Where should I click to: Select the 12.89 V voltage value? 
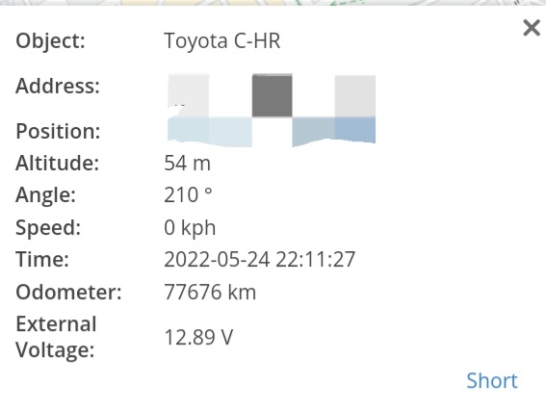point(198,337)
